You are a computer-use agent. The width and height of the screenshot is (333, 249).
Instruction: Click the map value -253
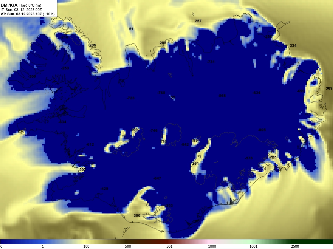tap(65, 68)
